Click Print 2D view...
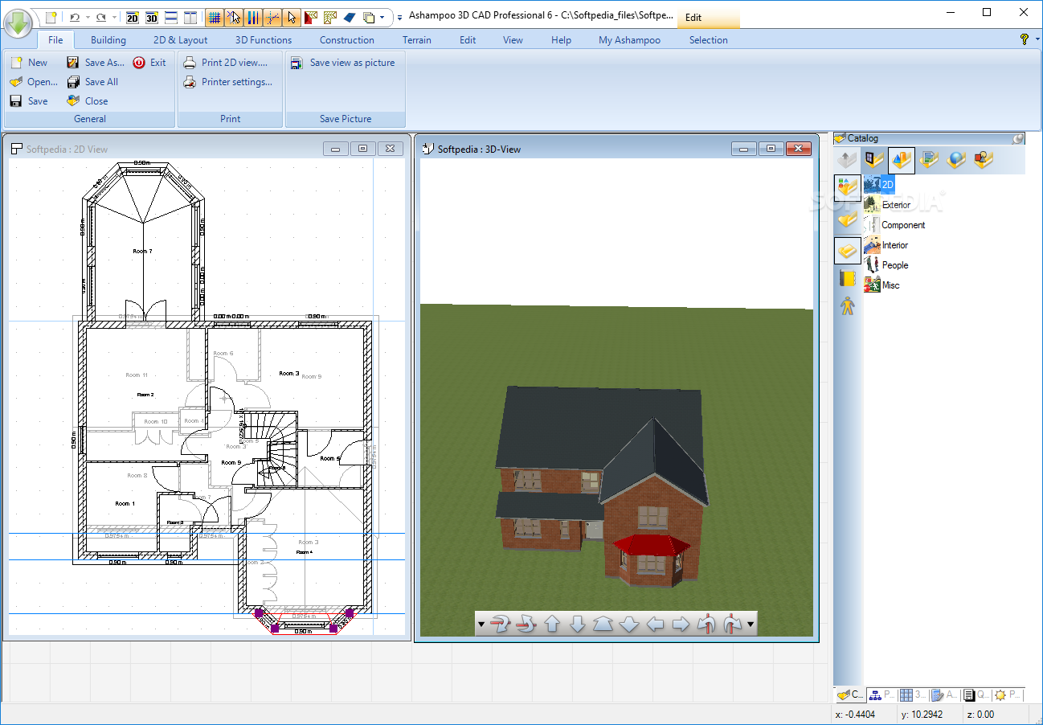Image resolution: width=1043 pixels, height=725 pixels. point(225,63)
